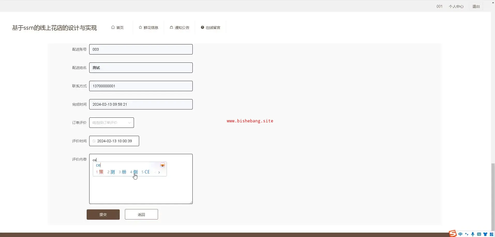
Task: Click the 001 username in the top bar
Action: (x=439, y=6)
